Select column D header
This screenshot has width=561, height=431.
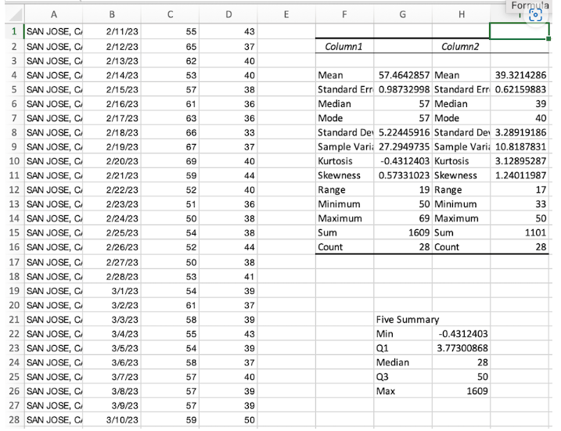point(228,15)
